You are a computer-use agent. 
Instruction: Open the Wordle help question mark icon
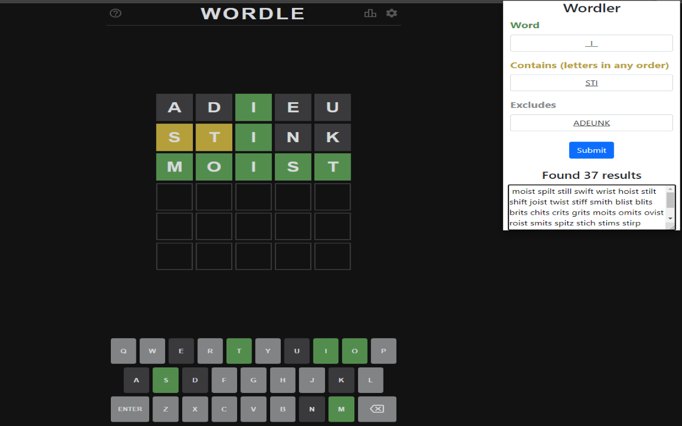[x=115, y=13]
